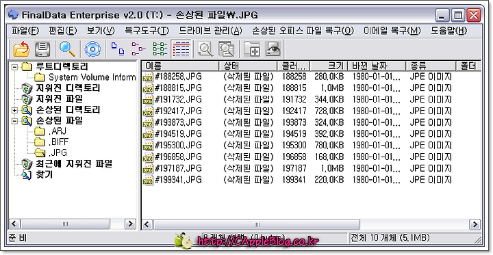This screenshot has height=255, width=493.
Task: Collapse the 루트디렉토리 tree node
Action: [x=14, y=66]
